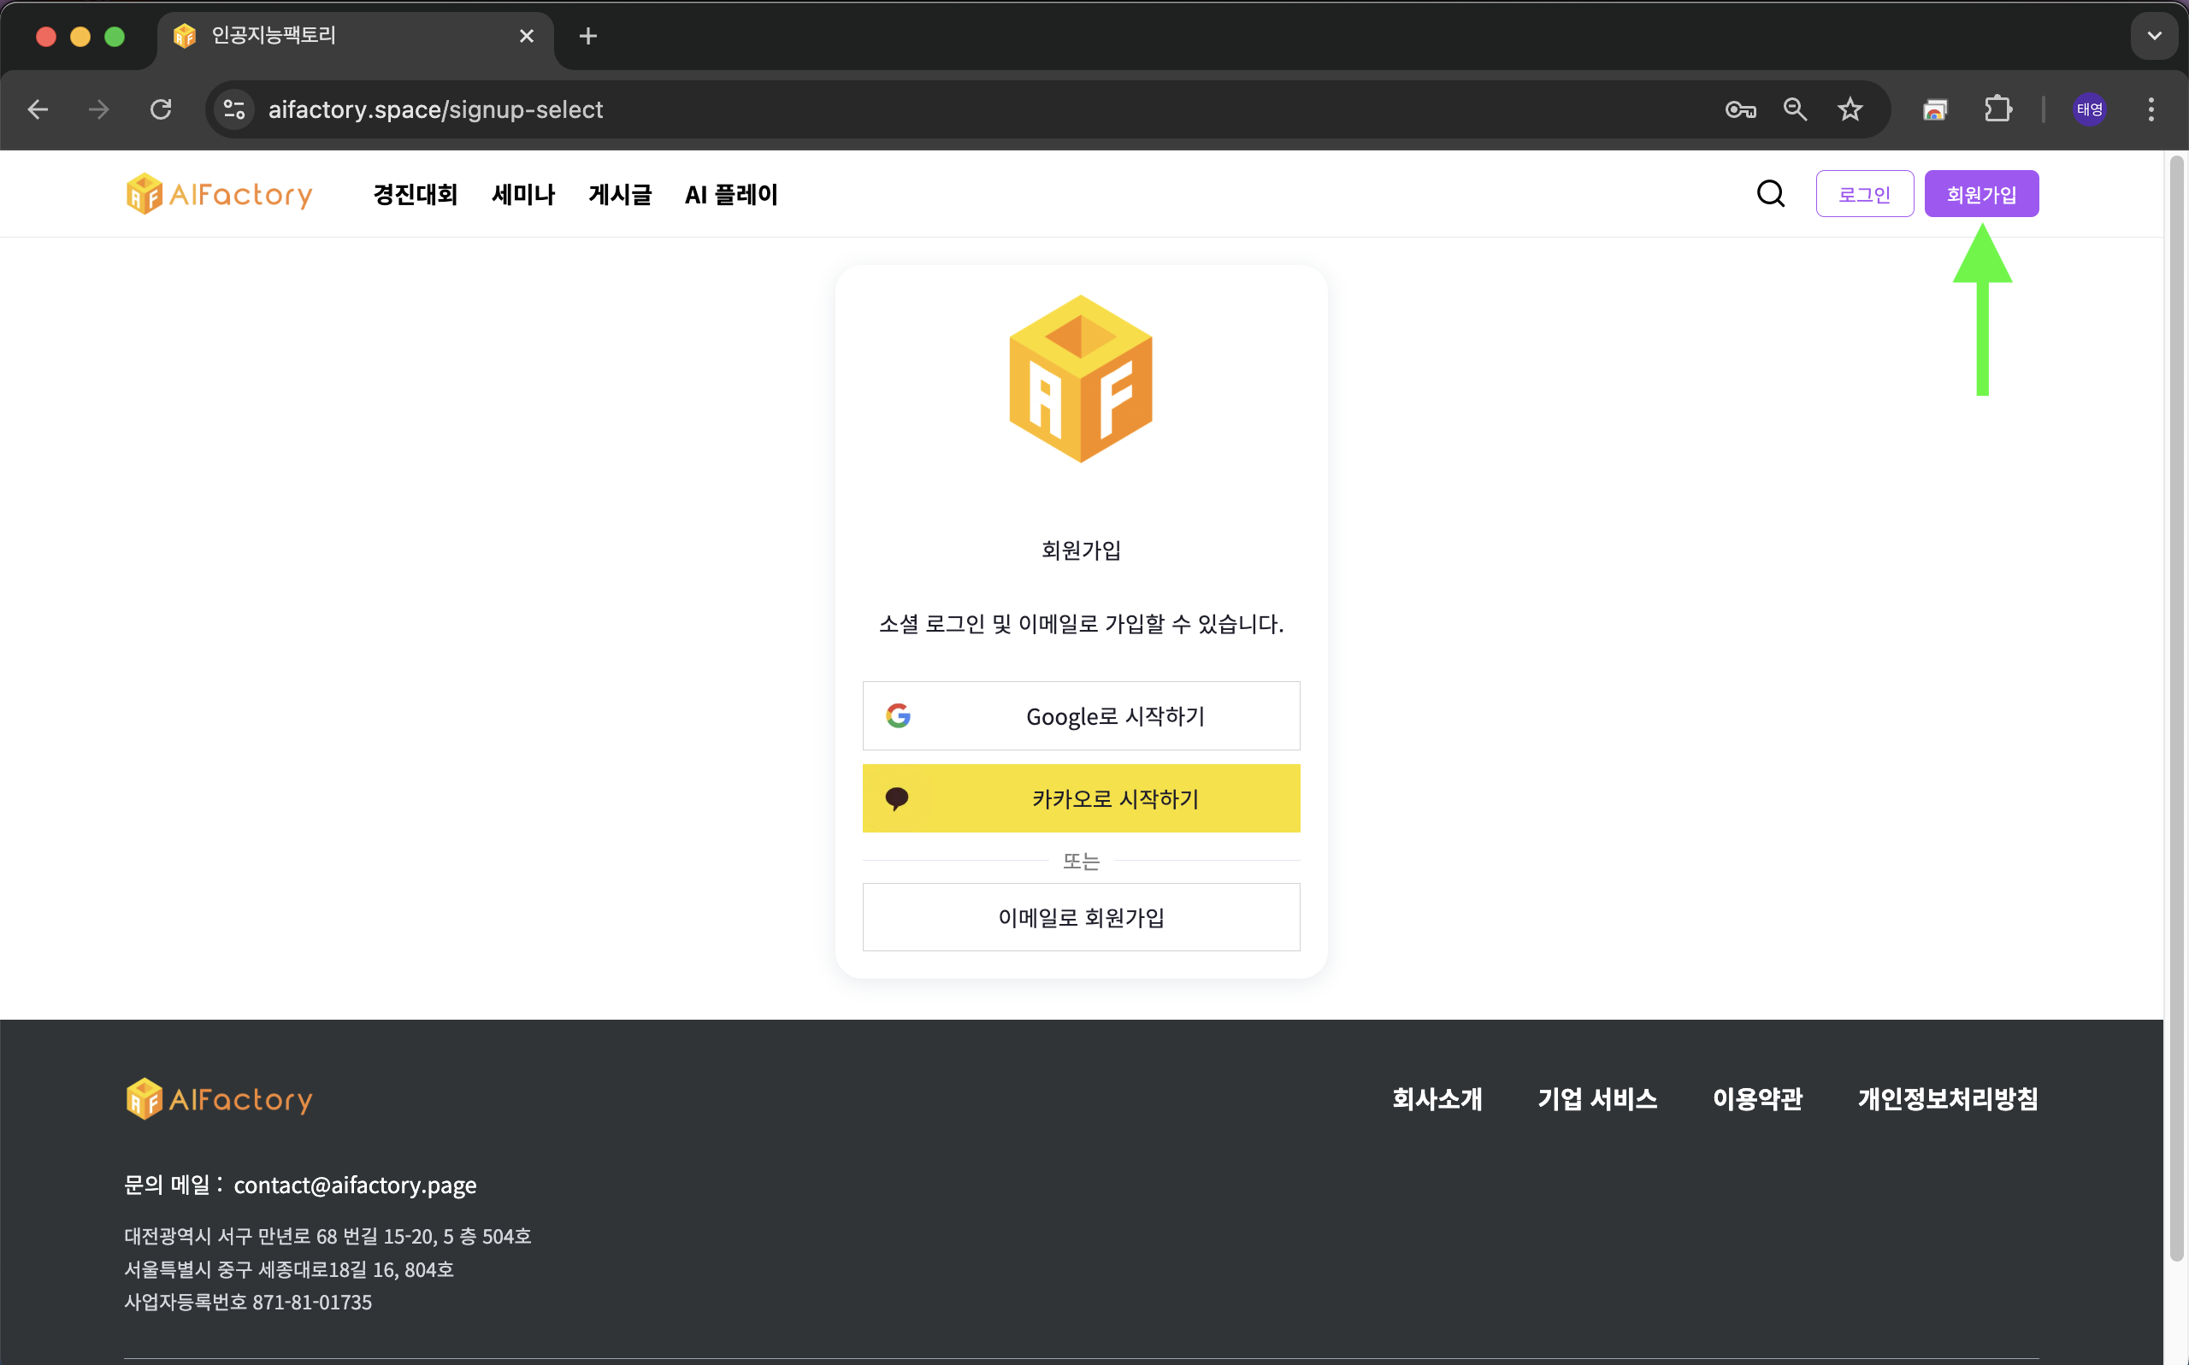Open the 세미나 menu
Viewport: 2189px width, 1365px height.
pos(522,194)
